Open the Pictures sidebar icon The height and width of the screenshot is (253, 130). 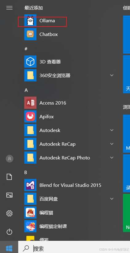point(9,195)
